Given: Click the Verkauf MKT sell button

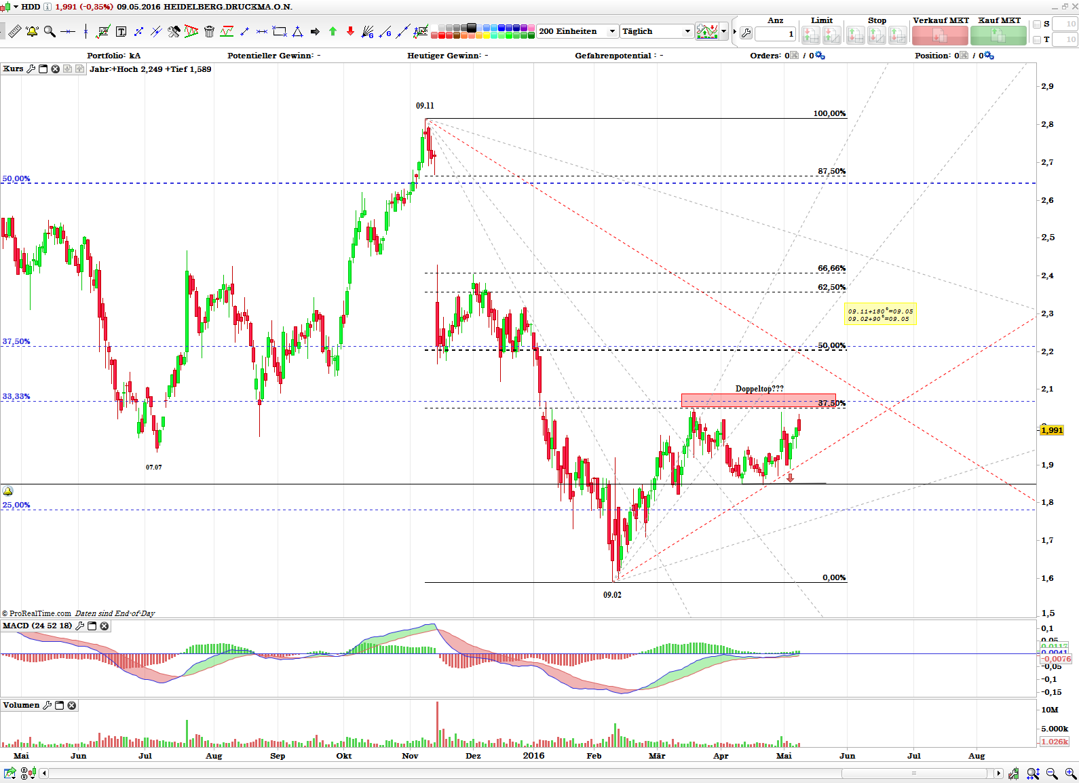Looking at the screenshot, I should pos(940,35).
